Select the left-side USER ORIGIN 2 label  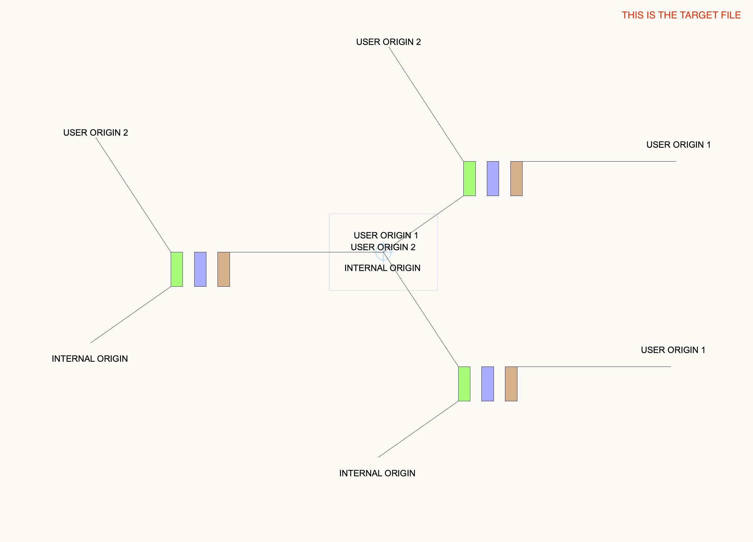96,133
